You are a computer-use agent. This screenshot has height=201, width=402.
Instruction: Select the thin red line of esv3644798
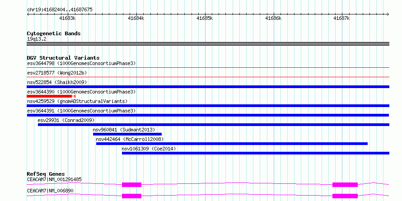coord(208,68)
